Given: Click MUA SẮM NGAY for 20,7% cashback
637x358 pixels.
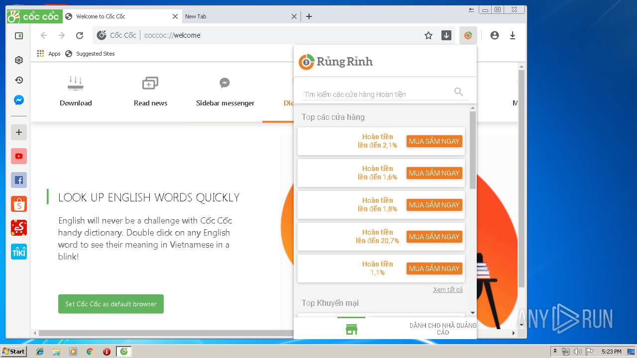Looking at the screenshot, I should [434, 237].
